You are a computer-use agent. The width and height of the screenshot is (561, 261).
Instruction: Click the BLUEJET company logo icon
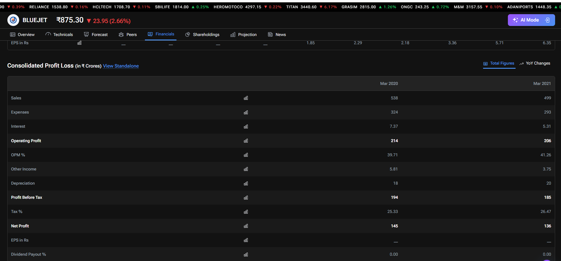point(13,20)
